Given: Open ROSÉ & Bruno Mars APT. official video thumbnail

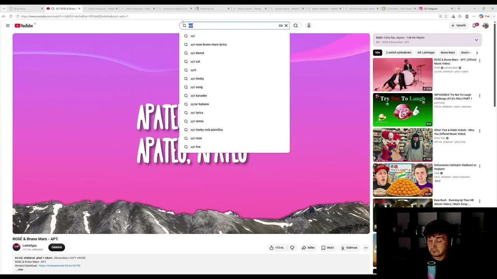Looking at the screenshot, I should click(403, 75).
